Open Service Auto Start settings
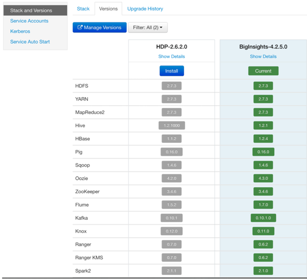307x279 pixels. pos(30,42)
